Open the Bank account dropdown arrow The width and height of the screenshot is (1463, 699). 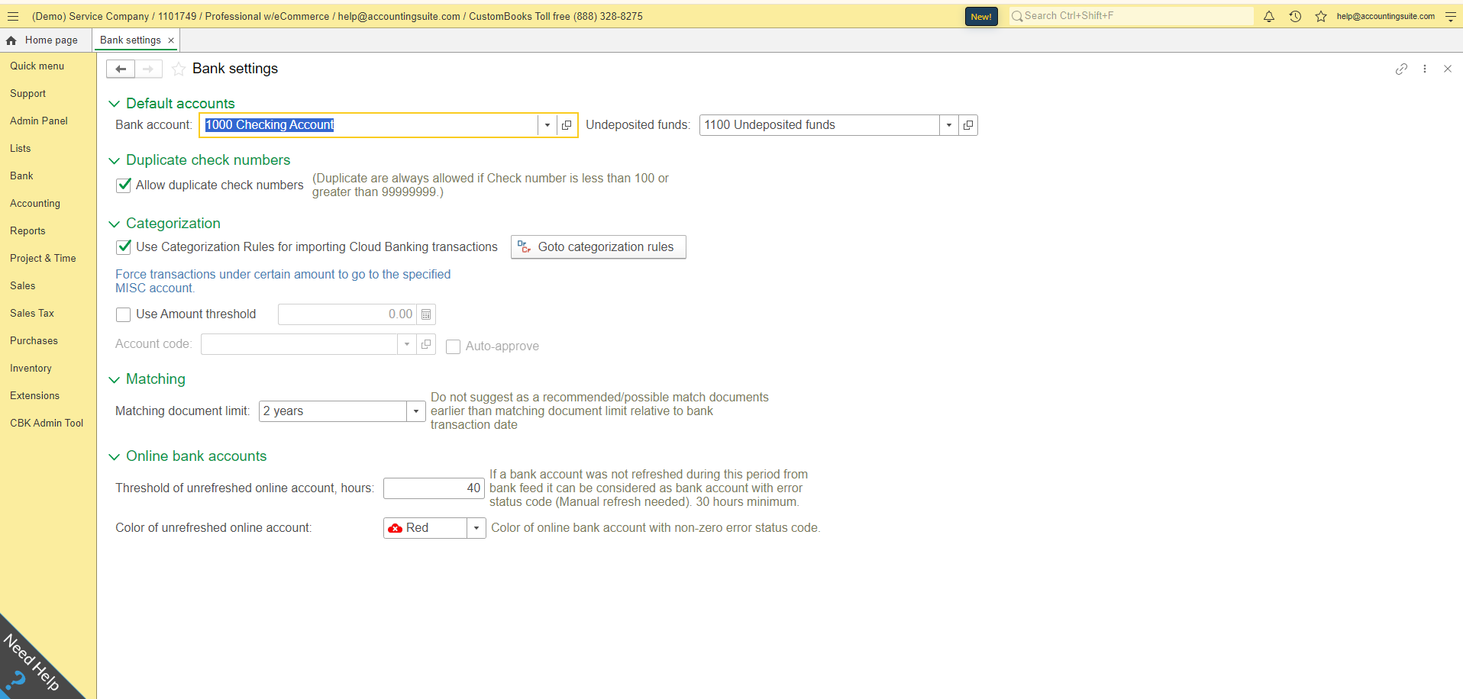pos(547,125)
